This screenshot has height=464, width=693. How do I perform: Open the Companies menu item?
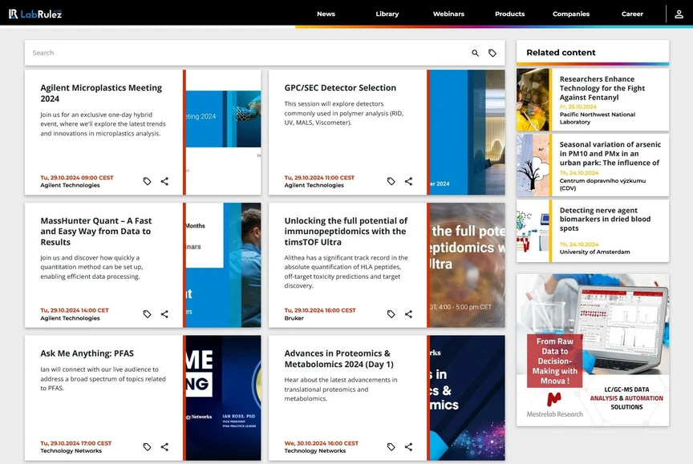coord(571,14)
